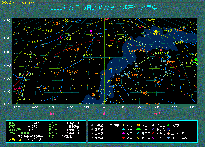Click the 南東 (southeast) direction label
The height and width of the screenshot is (147, 205).
pos(52,113)
